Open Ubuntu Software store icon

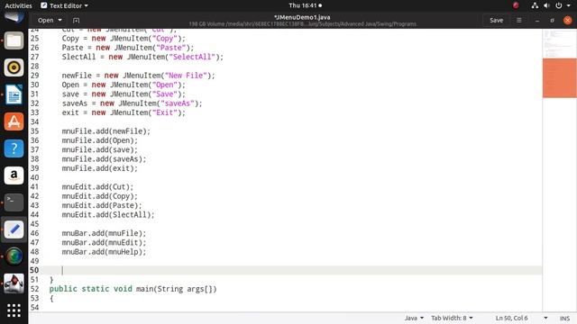pyautogui.click(x=14, y=121)
